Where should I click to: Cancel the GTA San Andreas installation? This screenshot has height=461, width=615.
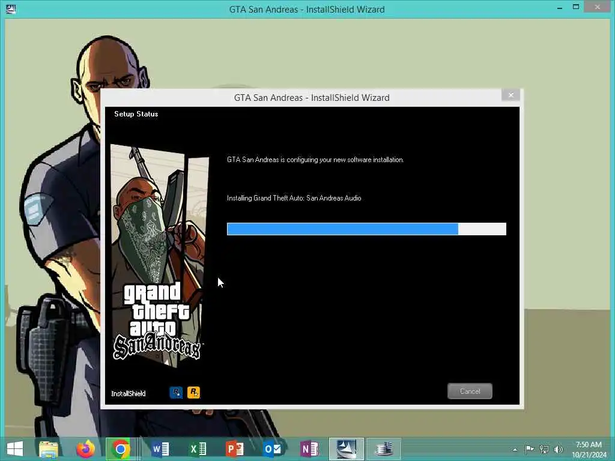470,391
